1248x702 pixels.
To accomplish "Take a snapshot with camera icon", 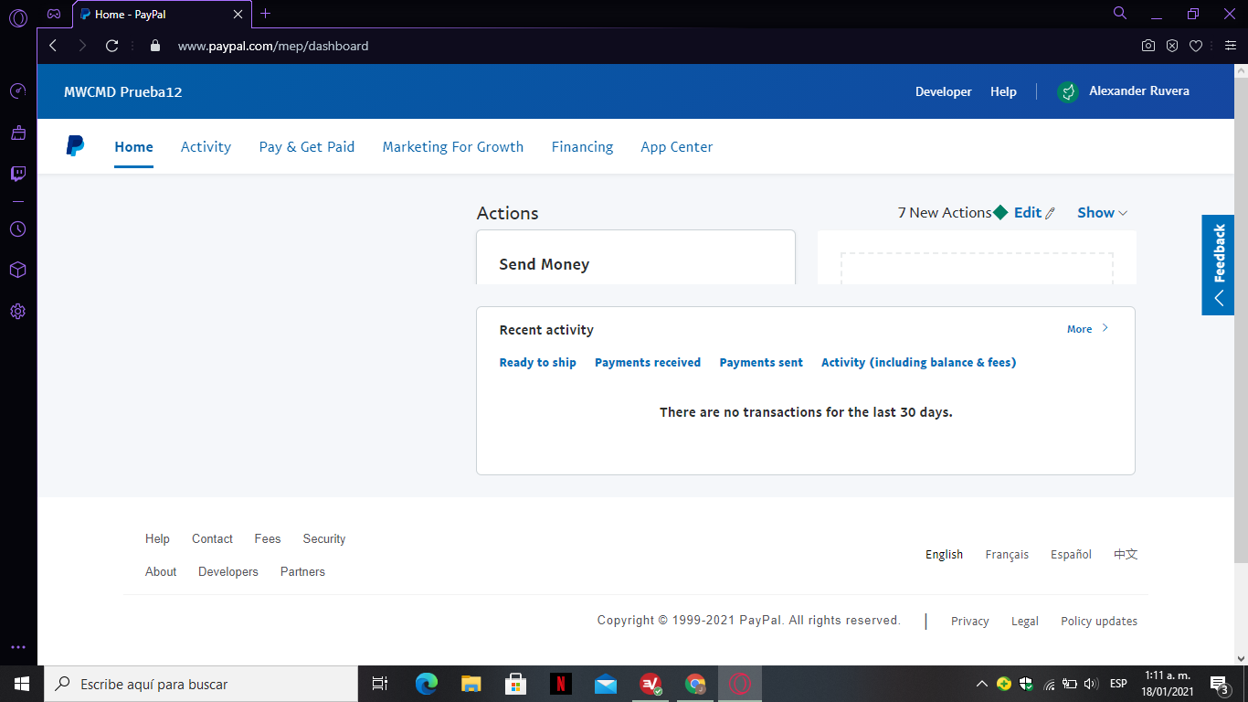I will click(x=1148, y=46).
